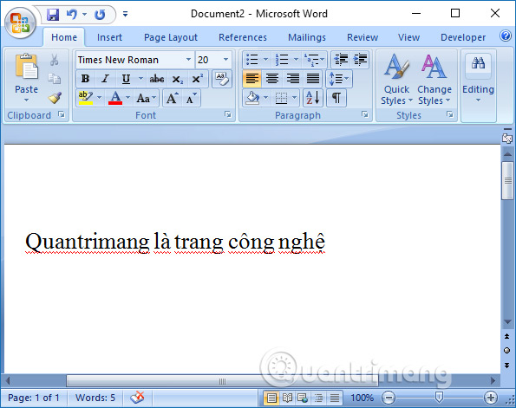Switch to Draft view
This screenshot has width=516, height=408.
[x=335, y=398]
